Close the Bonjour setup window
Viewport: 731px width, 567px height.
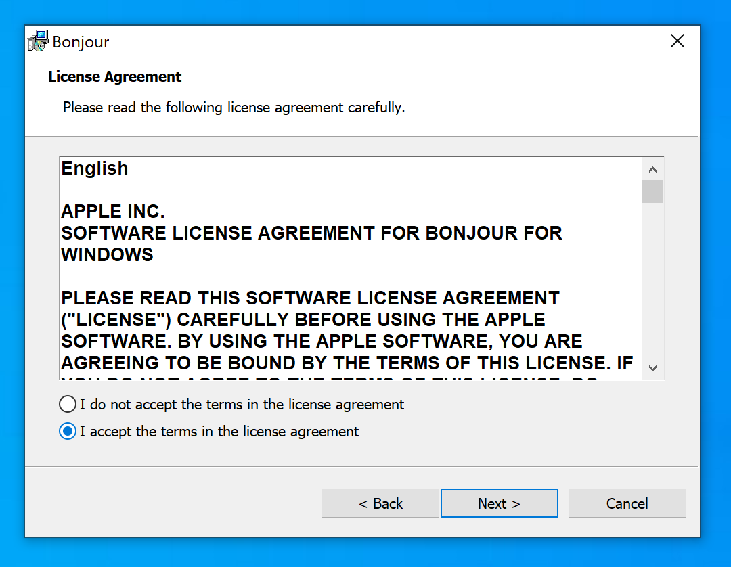click(677, 41)
